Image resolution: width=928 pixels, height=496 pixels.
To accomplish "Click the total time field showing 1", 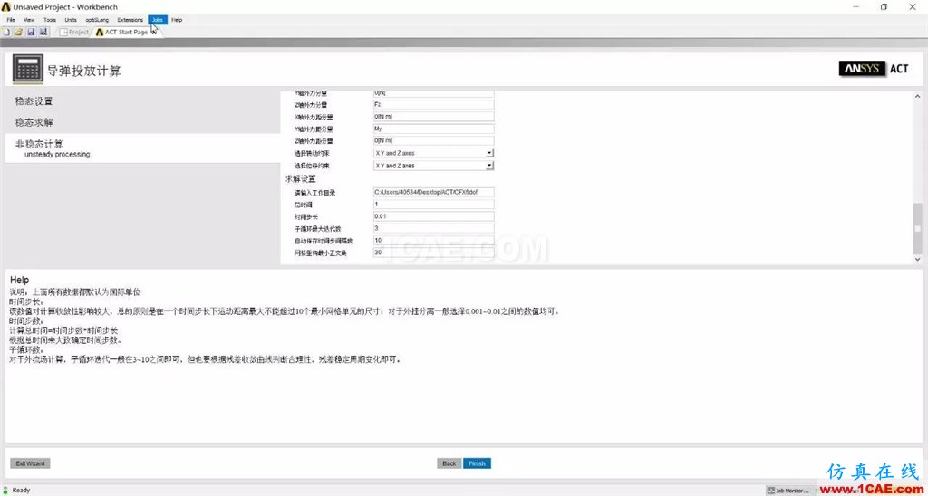I will pos(433,205).
